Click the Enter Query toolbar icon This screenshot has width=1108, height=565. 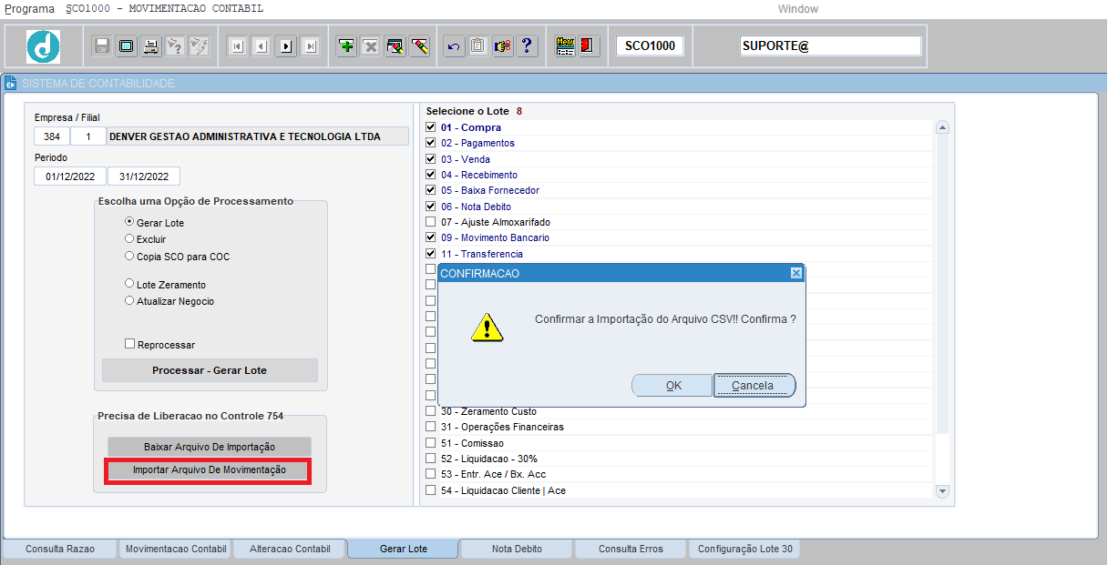[175, 46]
